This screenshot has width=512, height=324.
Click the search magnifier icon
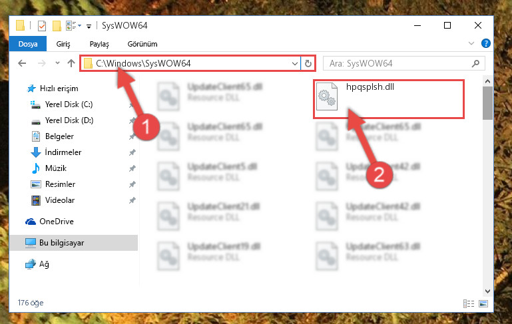[x=476, y=63]
